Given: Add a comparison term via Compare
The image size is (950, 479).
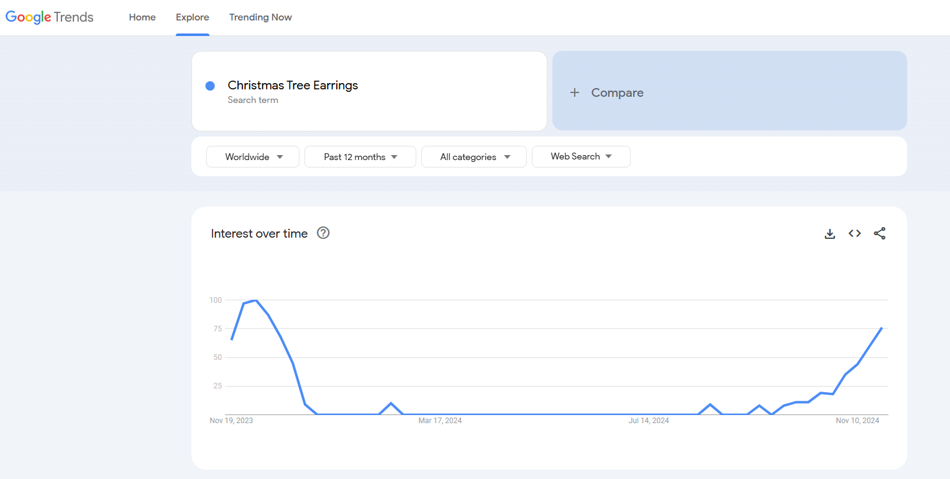Looking at the screenshot, I should click(x=729, y=91).
